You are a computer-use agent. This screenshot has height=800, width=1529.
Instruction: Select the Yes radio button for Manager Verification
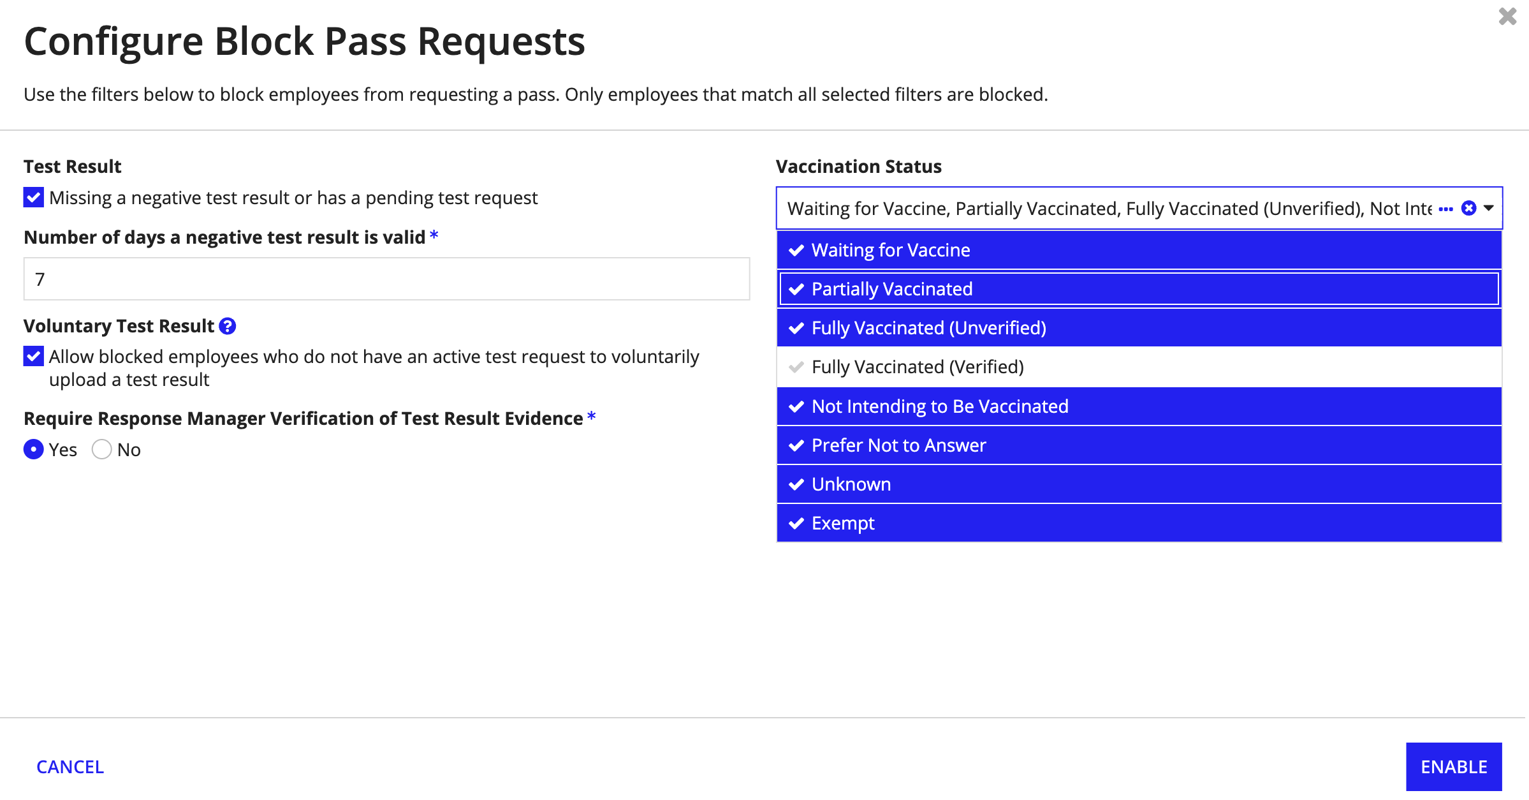point(34,449)
